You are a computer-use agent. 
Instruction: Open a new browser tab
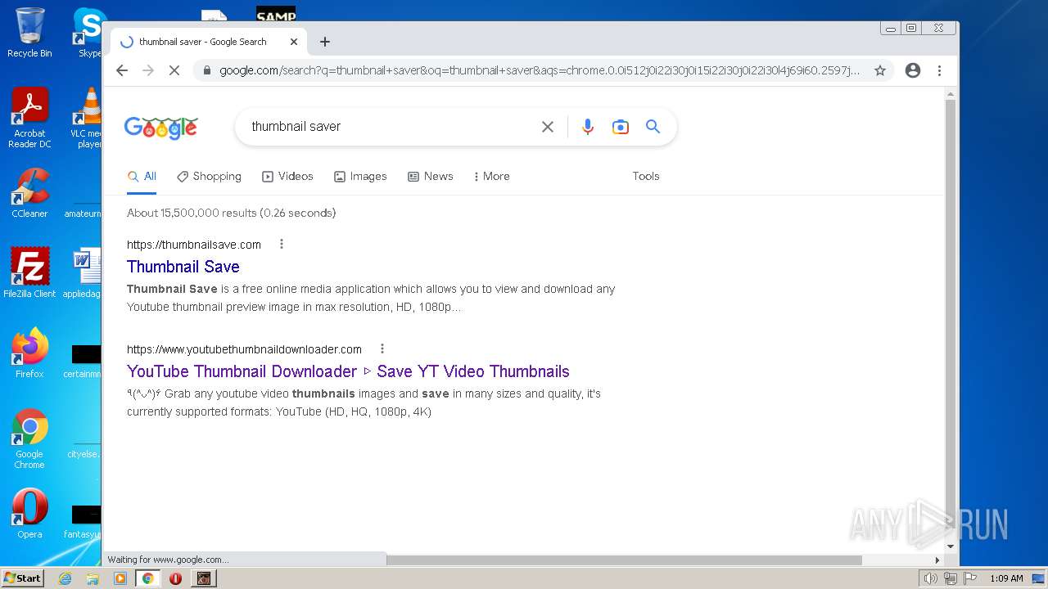click(x=325, y=42)
